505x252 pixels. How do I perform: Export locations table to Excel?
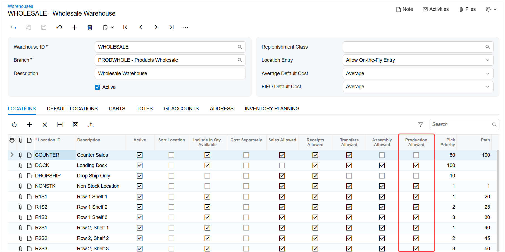pyautogui.click(x=75, y=125)
